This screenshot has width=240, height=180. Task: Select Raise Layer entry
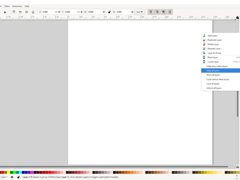(x=220, y=57)
